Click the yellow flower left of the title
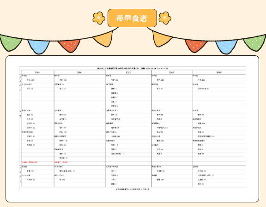Screen dimensions: 266x207 point(99,18)
